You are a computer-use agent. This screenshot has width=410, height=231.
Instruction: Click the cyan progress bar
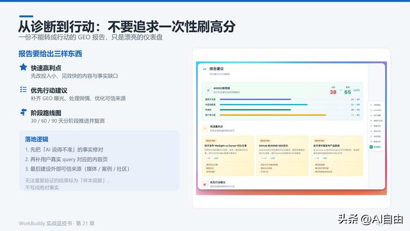tap(263, 105)
